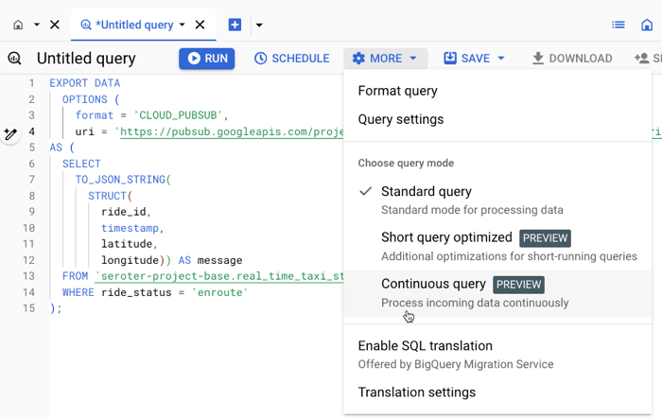
Task: Expand dropdown arrow next to new tab button
Action: coord(259,25)
